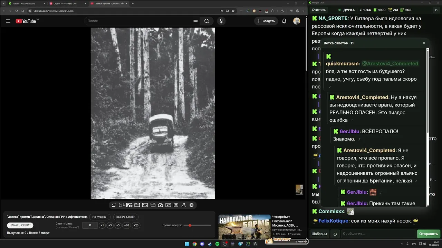The width and height of the screenshot is (442, 248).
Task: Click the НАЧАТЬ СПЛИТ button
Action: (20, 225)
